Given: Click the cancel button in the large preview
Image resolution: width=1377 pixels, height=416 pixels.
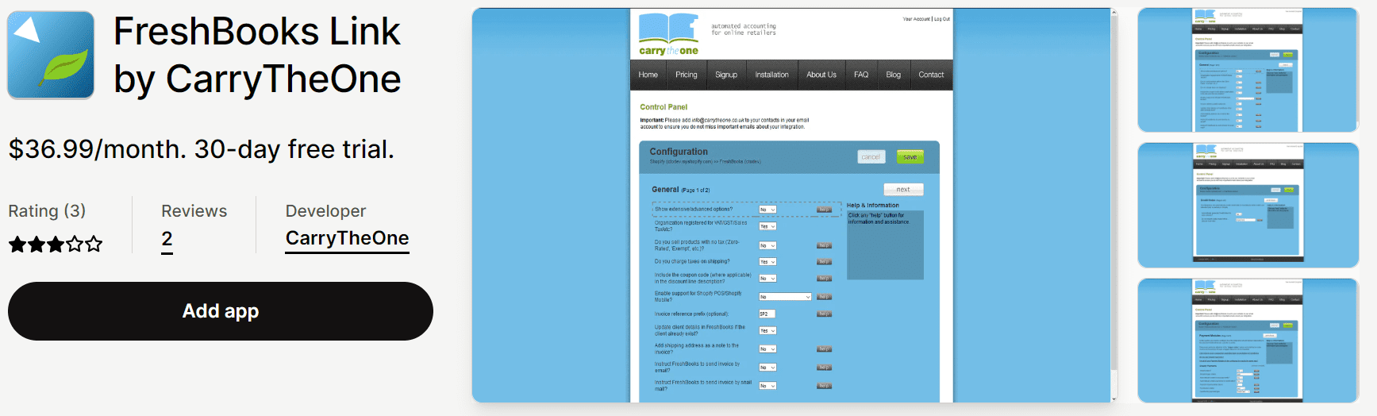Looking at the screenshot, I should click(x=871, y=157).
